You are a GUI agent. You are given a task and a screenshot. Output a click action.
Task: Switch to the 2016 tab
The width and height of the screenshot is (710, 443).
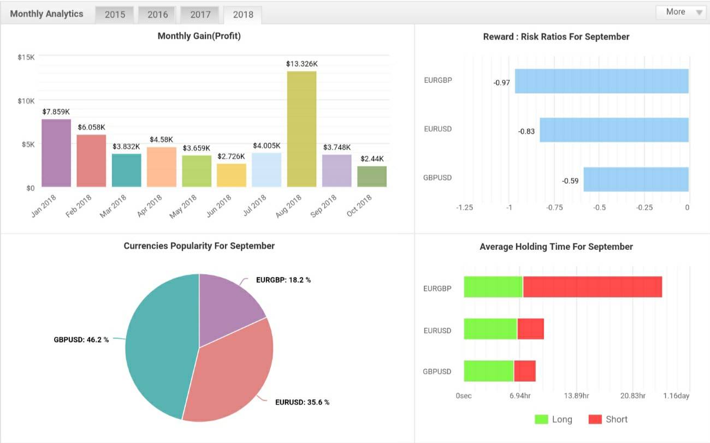pos(157,15)
